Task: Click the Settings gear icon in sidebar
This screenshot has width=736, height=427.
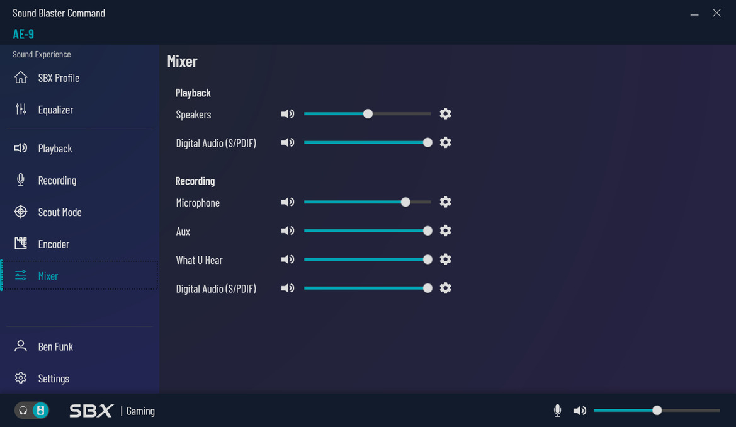Action: (x=21, y=378)
